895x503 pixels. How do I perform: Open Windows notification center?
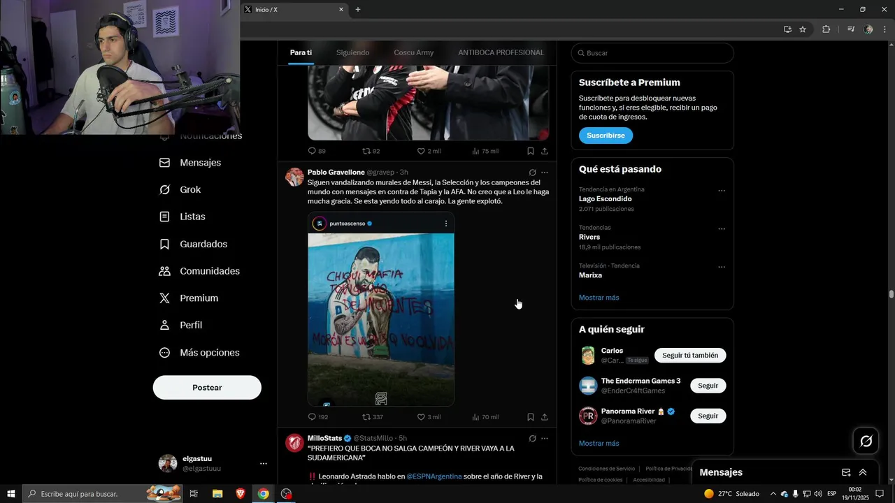(880, 494)
